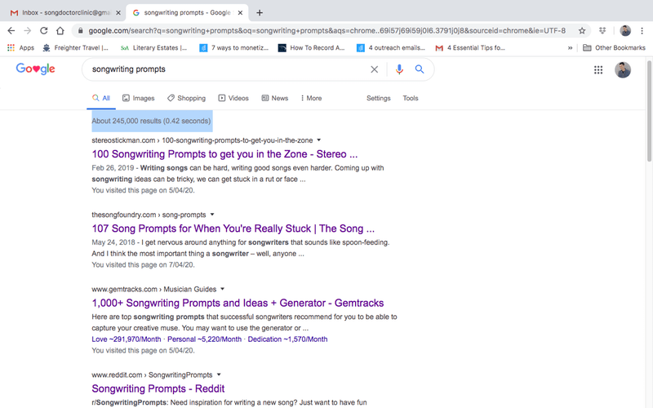Viewport: 653px width, 408px height.
Task: Clear the search box with X icon
Action: tap(375, 69)
